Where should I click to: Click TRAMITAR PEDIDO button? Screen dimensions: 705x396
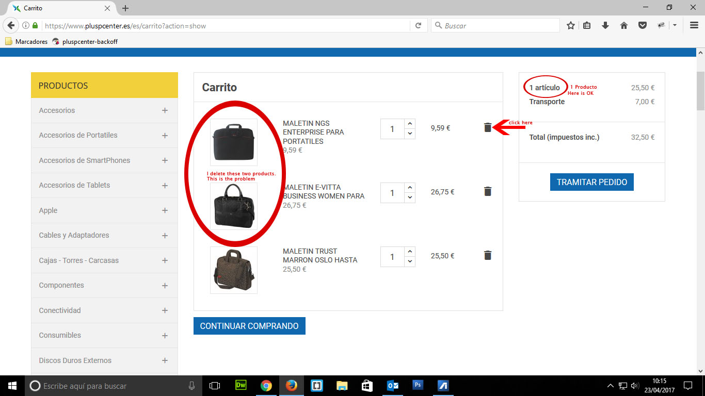coord(592,182)
